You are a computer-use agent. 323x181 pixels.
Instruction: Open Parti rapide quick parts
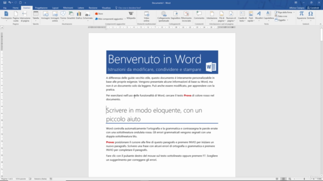click(x=251, y=17)
